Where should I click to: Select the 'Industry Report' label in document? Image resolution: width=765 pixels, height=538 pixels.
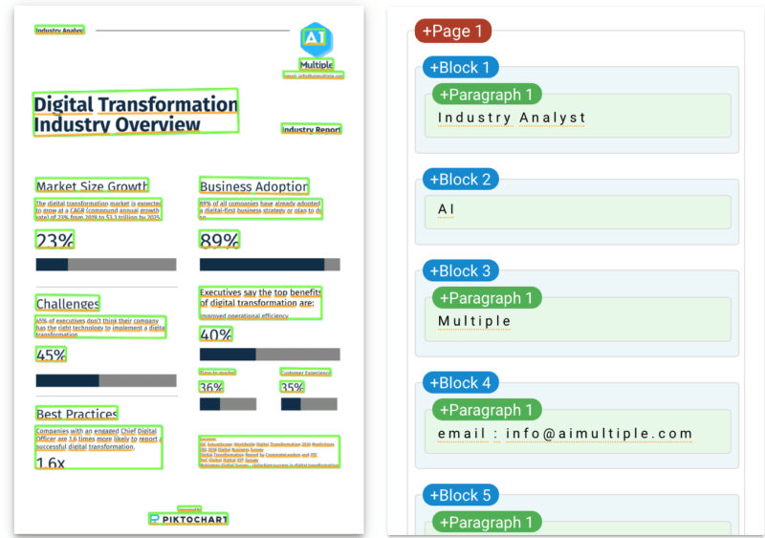click(312, 129)
